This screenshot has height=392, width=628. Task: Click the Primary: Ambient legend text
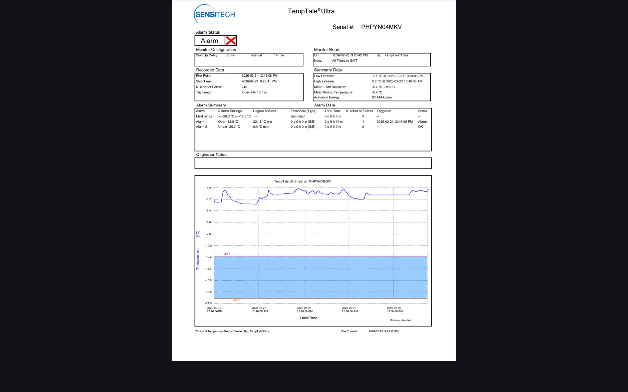[x=401, y=320]
